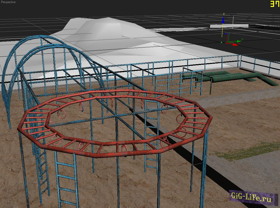280x208 pixels.
Task: Click the green Y-axis gizmo arrow
Action: (239, 41)
